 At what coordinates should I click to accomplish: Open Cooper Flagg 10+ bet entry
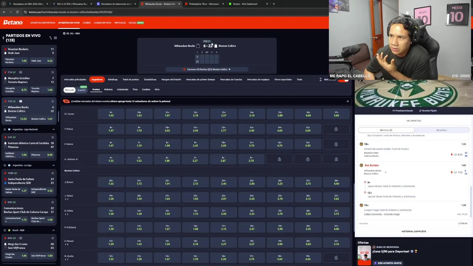[414, 210]
